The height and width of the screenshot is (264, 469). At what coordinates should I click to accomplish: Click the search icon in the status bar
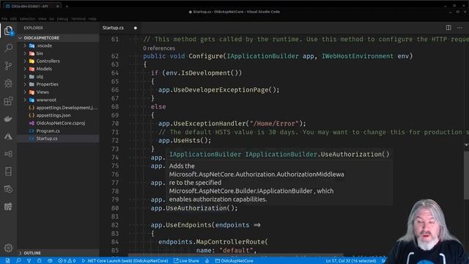coord(18,261)
